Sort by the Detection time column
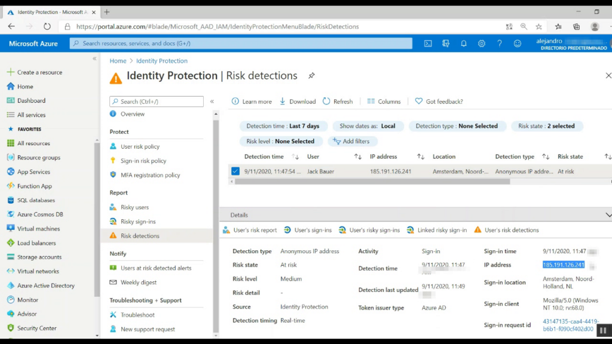 (295, 157)
